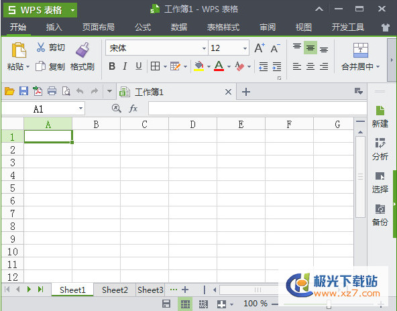This screenshot has width=397, height=311.
Task: Expand 合并居中 dropdown arrow
Action: pyautogui.click(x=378, y=67)
